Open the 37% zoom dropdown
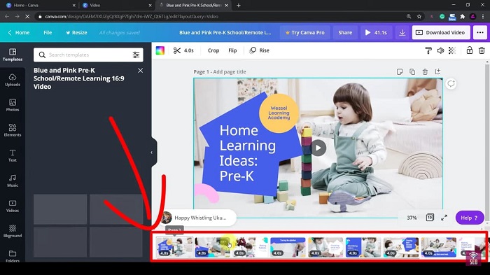Image resolution: width=490 pixels, height=275 pixels. [412, 218]
